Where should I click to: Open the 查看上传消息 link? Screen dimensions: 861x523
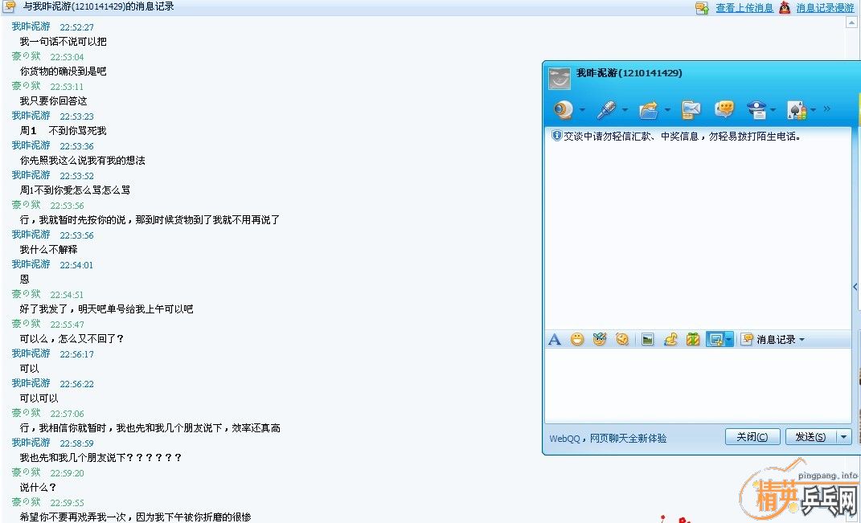pos(744,8)
